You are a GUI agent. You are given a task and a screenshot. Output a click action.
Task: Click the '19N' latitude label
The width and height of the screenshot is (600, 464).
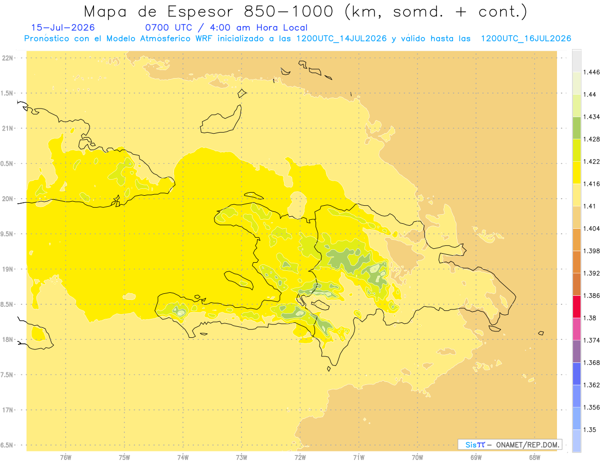click(7, 269)
